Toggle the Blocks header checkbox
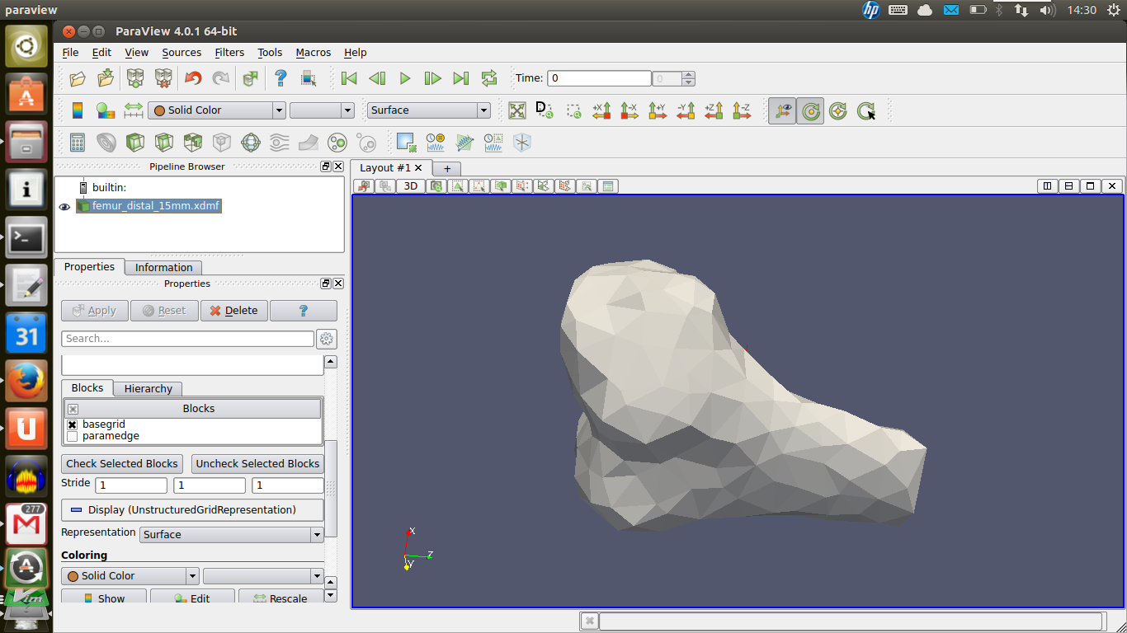The height and width of the screenshot is (633, 1127). 73,409
